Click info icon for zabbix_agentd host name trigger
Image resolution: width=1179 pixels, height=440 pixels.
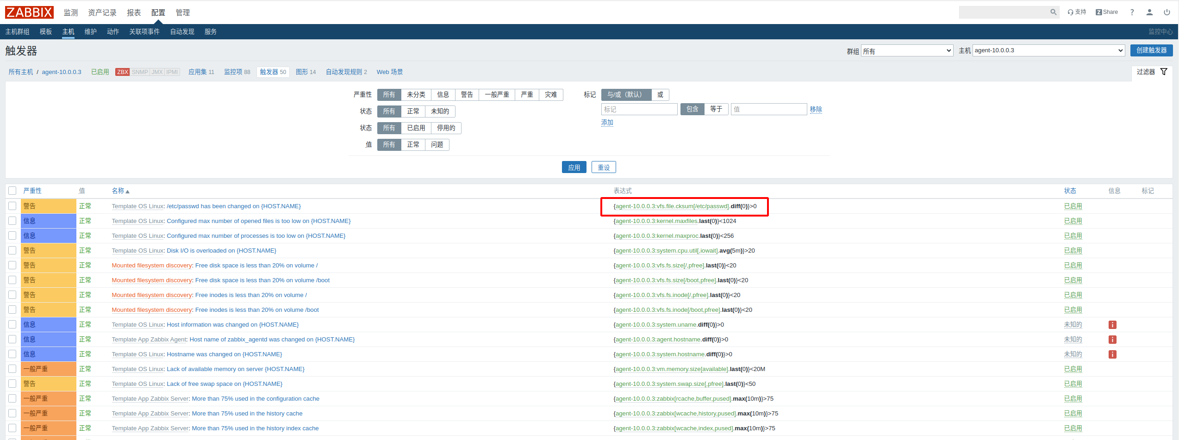(1112, 340)
